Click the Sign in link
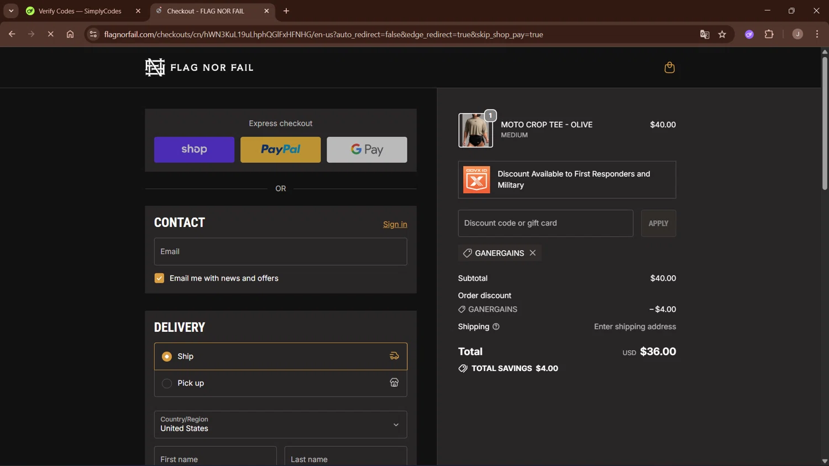 pyautogui.click(x=395, y=224)
